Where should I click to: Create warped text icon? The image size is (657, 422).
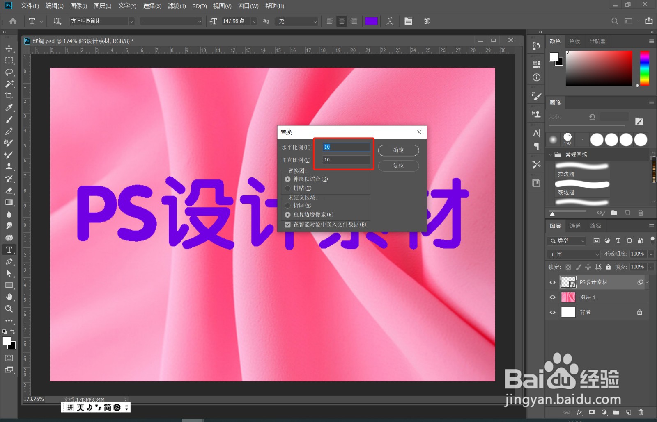pos(390,21)
